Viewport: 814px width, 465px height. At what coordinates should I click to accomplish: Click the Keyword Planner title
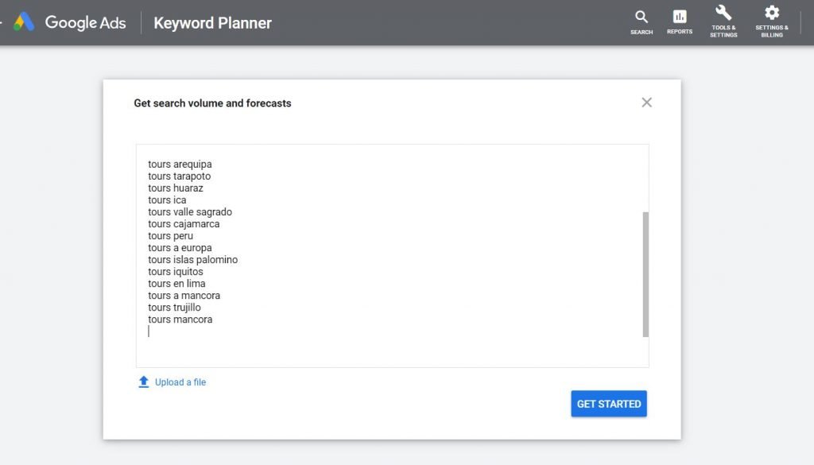point(212,23)
